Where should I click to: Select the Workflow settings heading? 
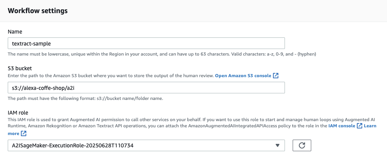[38, 11]
